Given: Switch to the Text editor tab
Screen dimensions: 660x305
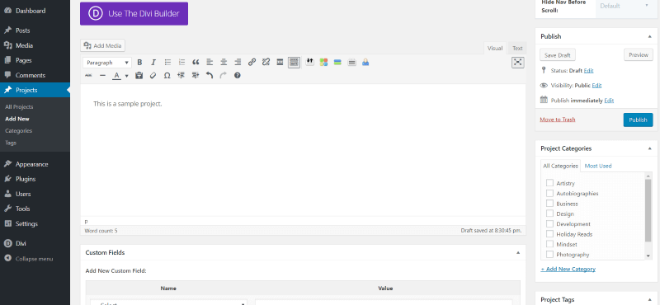Looking at the screenshot, I should click(517, 49).
